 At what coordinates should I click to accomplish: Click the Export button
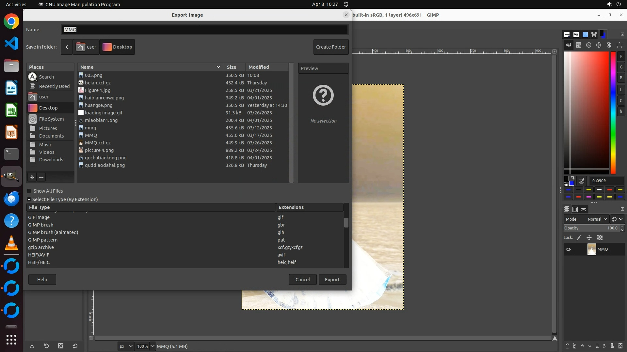click(332, 280)
